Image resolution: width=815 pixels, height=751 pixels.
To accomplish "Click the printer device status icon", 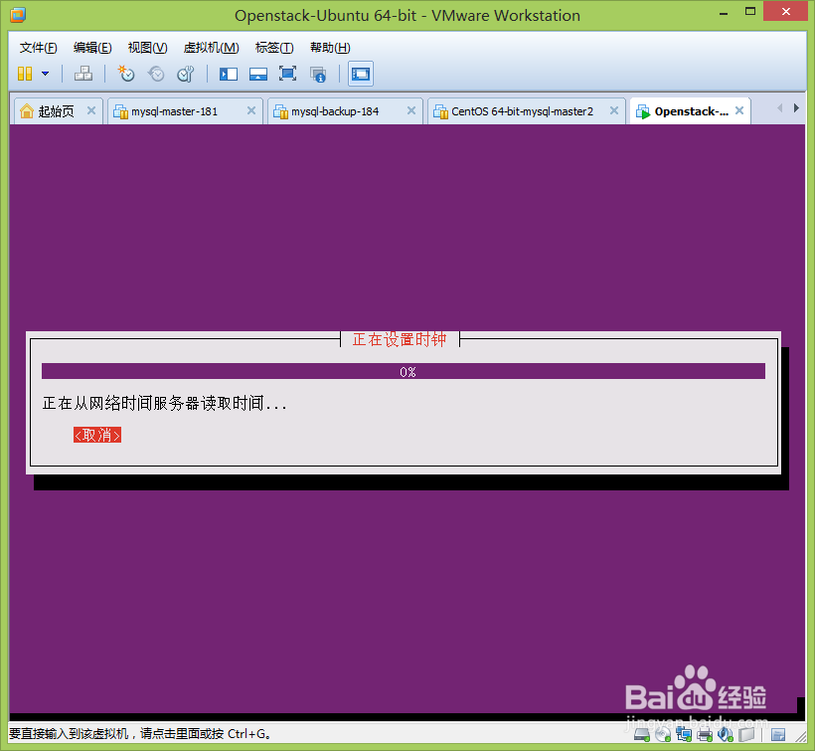I will pos(704,736).
